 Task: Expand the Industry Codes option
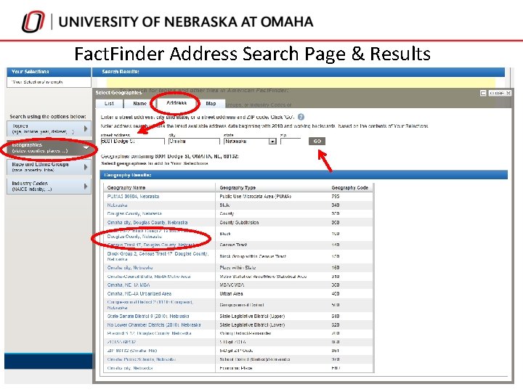pos(49,186)
